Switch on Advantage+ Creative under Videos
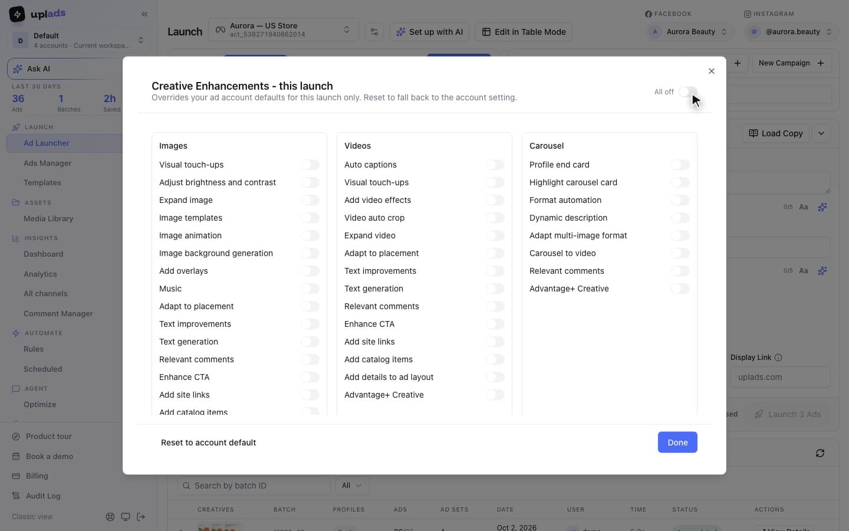The width and height of the screenshot is (849, 531). pos(495,395)
